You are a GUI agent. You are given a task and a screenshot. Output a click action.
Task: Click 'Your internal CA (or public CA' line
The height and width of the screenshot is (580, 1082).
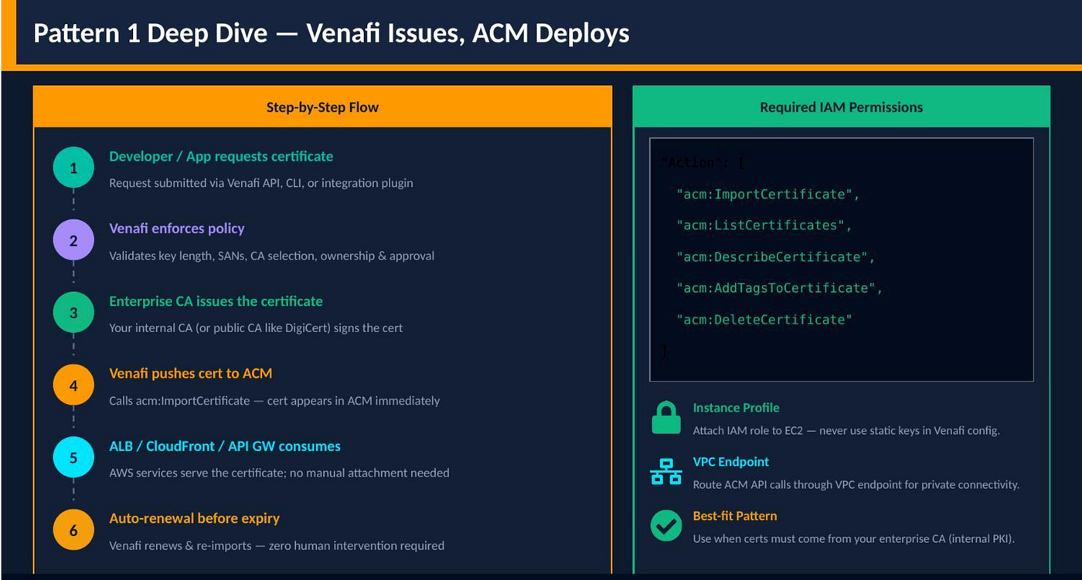[256, 327]
